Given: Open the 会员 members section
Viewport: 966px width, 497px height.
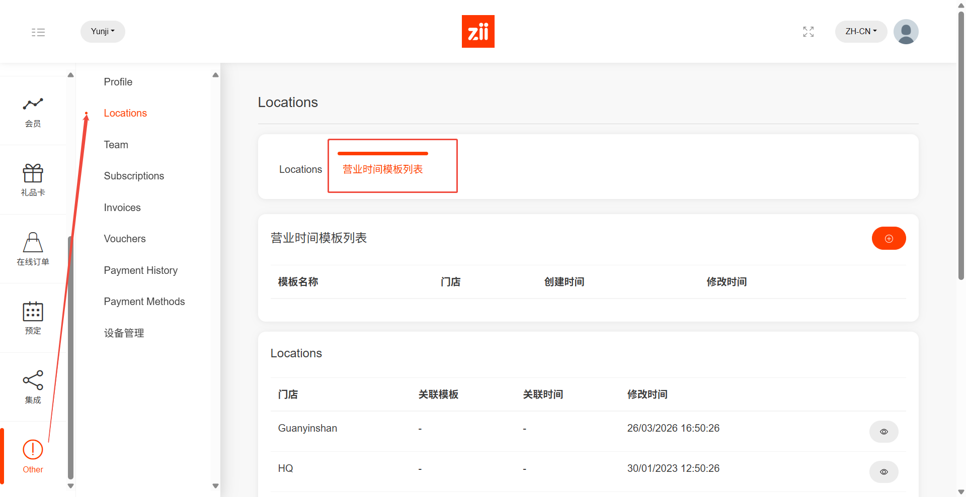Looking at the screenshot, I should [x=33, y=112].
